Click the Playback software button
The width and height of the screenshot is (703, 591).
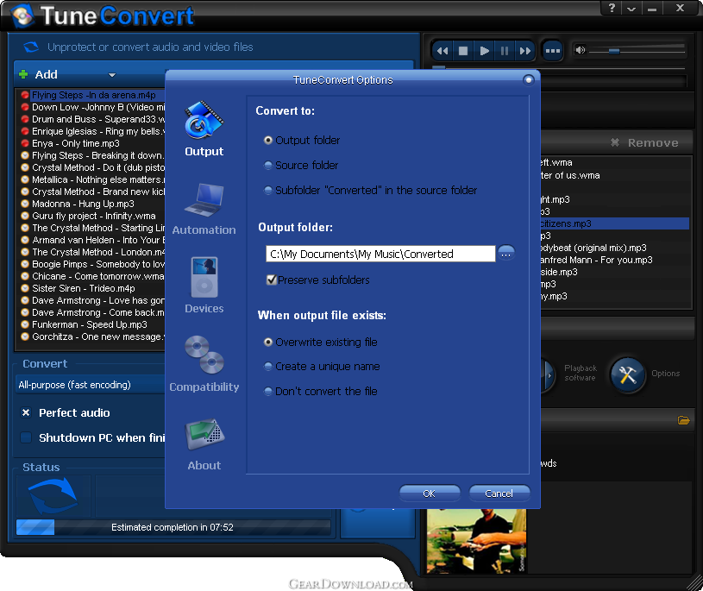coord(581,373)
